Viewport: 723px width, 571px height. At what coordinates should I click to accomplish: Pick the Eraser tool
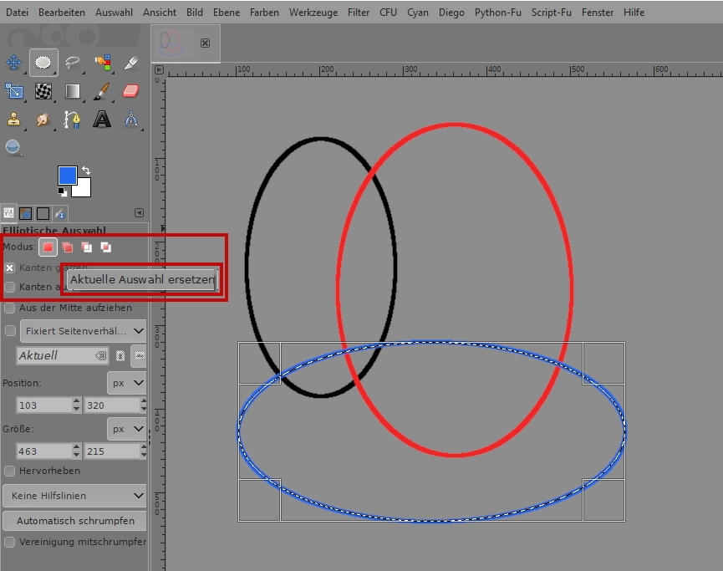pyautogui.click(x=130, y=91)
